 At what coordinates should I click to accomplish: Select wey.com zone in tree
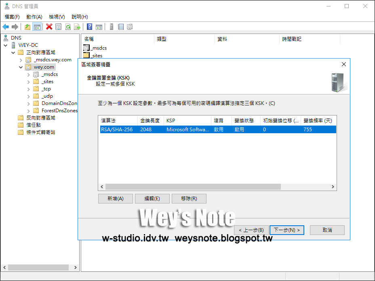[44, 67]
